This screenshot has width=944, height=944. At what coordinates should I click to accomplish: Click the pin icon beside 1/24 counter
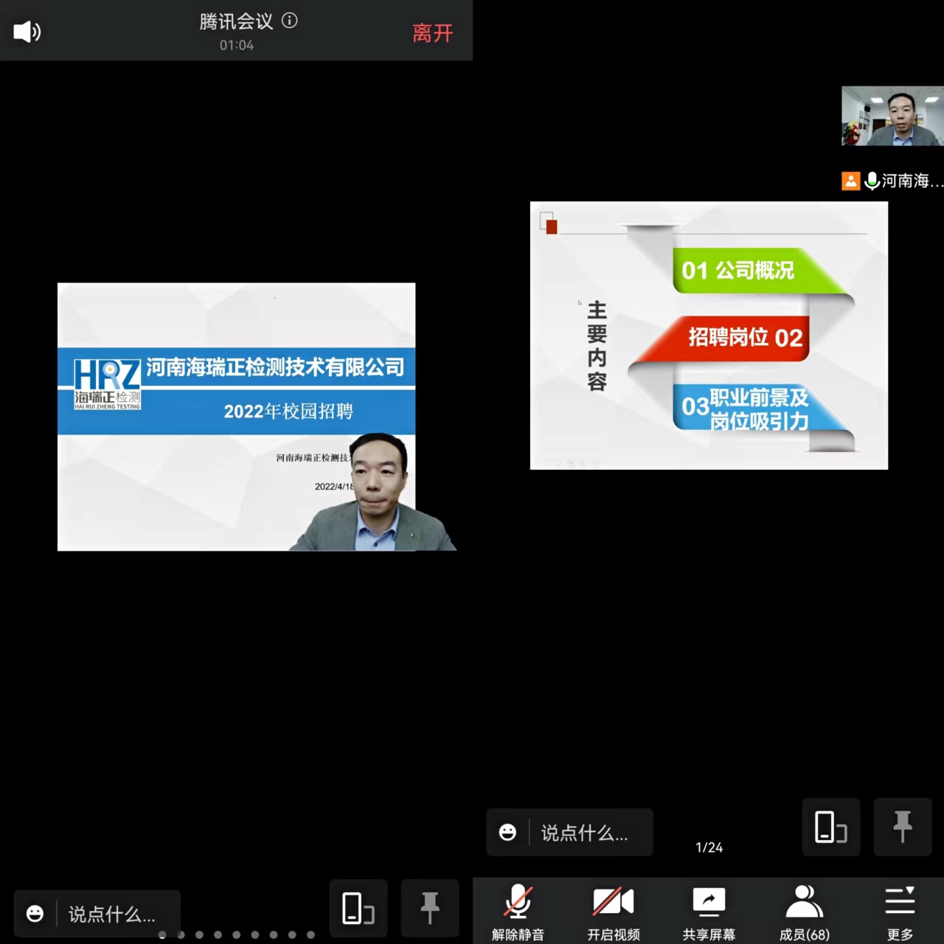click(903, 827)
